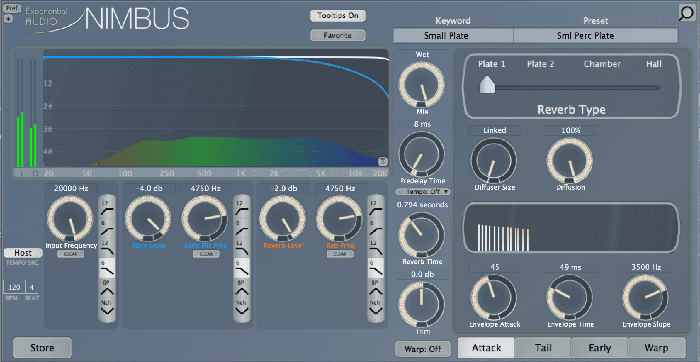Clear Rvb Freq setting
Screen dimensions: 700x362
pos(340,254)
